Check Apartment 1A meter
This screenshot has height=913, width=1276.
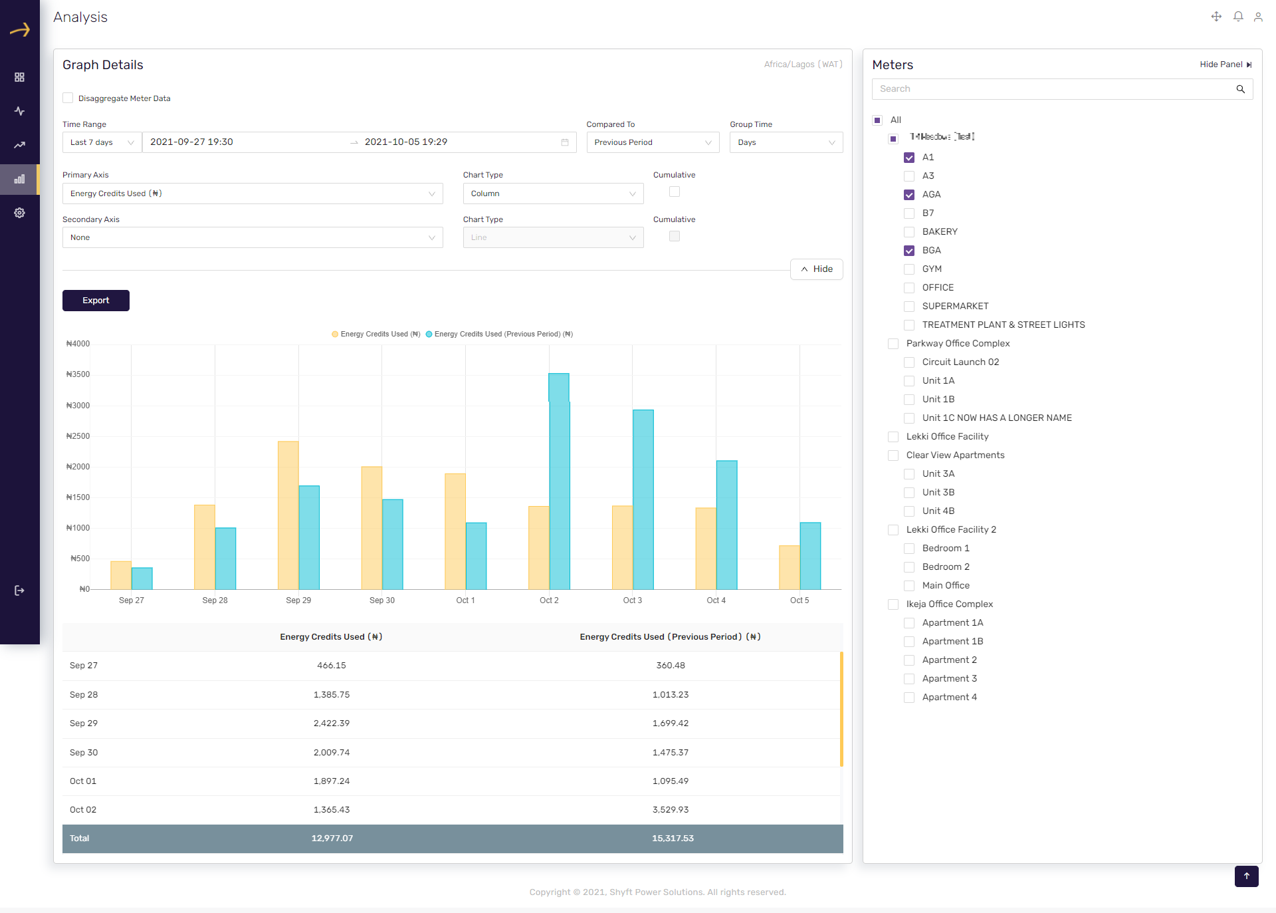pos(909,623)
